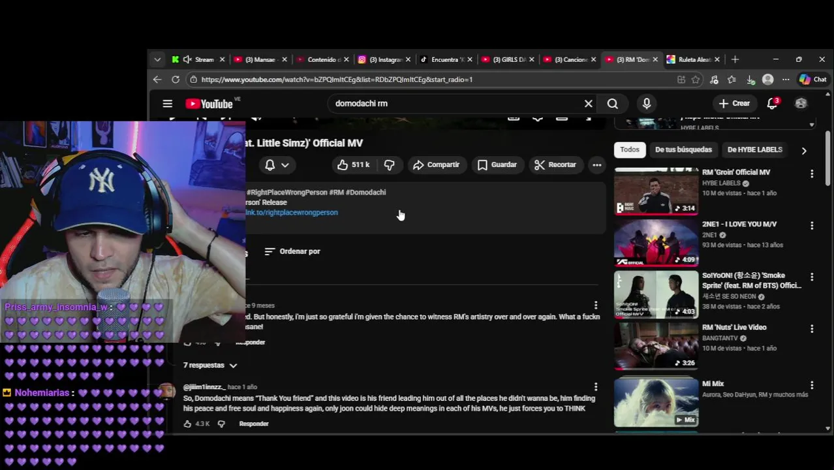Dislike the video

point(389,165)
